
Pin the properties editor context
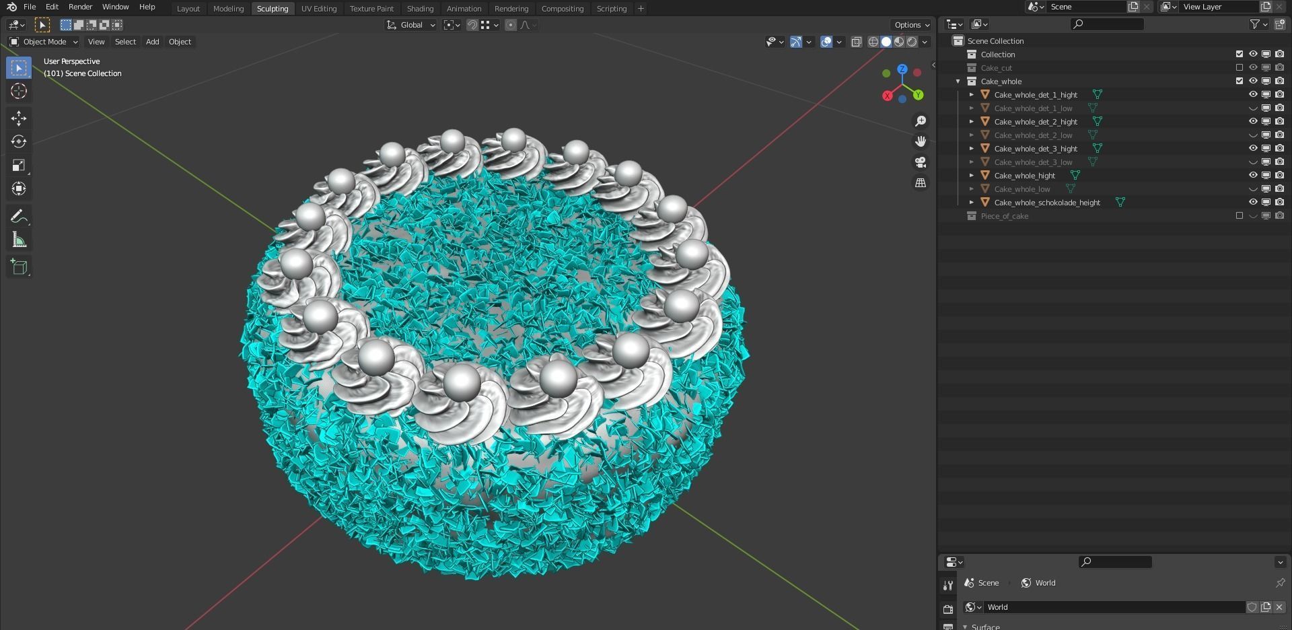tap(1280, 583)
